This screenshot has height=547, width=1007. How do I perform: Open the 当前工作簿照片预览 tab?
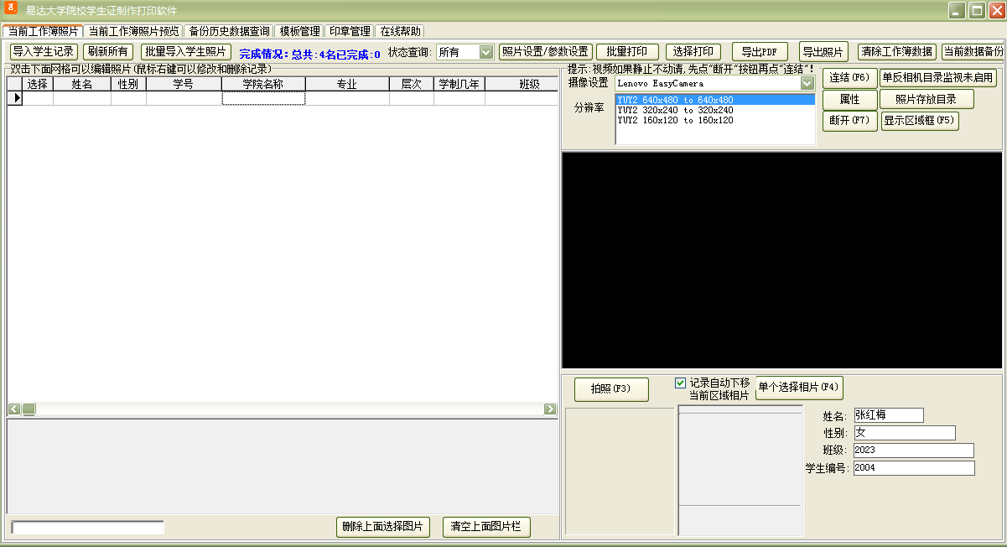[133, 31]
